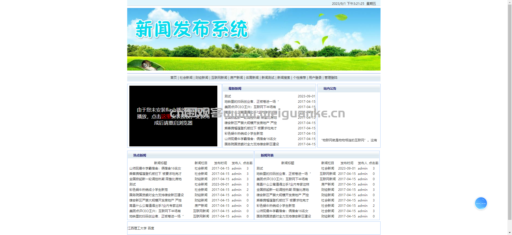Open 乘客携榴莲登机被拦下 in 最新新闻 panel

251,128
